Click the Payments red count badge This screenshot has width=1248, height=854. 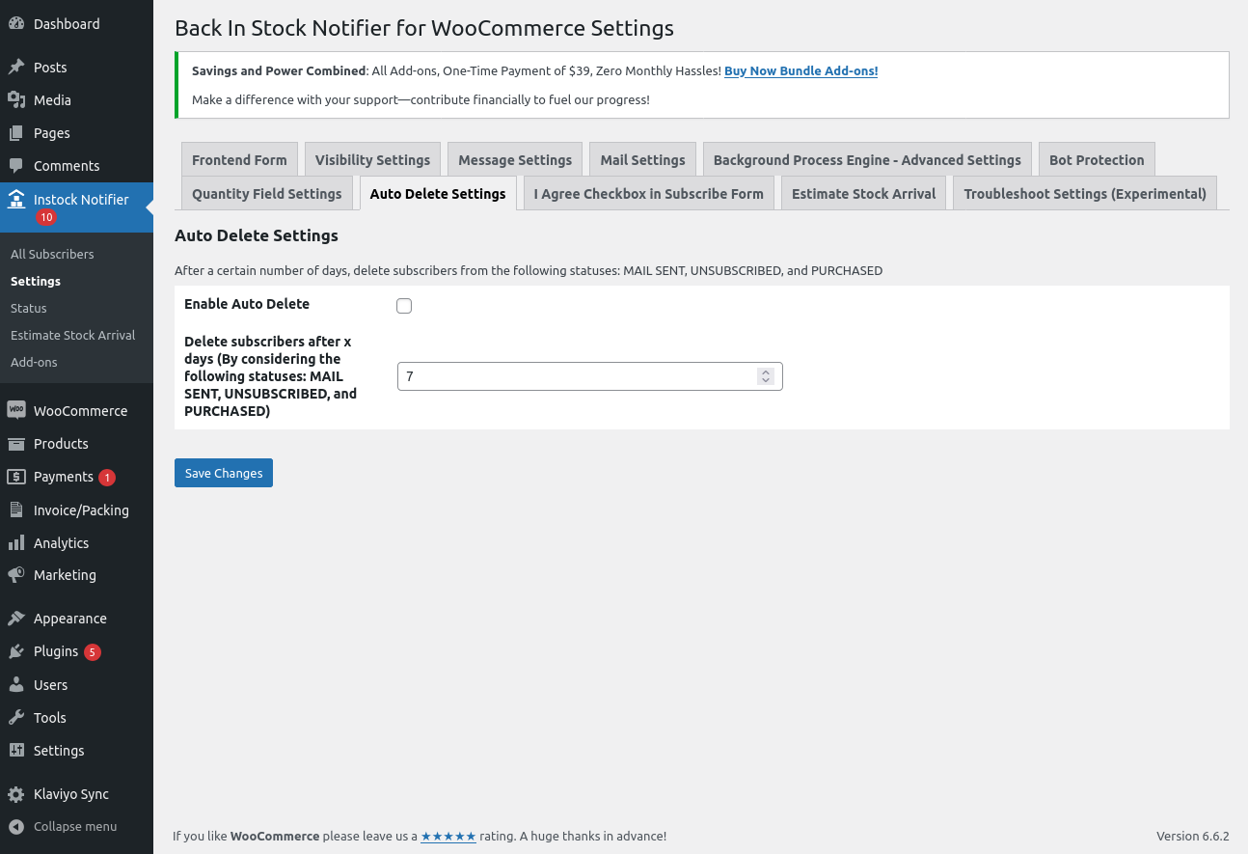tap(107, 478)
